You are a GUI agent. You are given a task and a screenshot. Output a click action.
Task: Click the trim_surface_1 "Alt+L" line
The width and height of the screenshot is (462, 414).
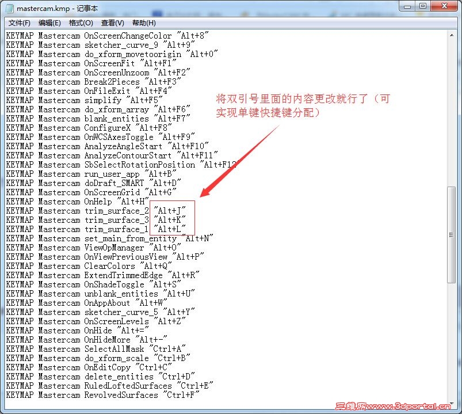[x=96, y=229]
